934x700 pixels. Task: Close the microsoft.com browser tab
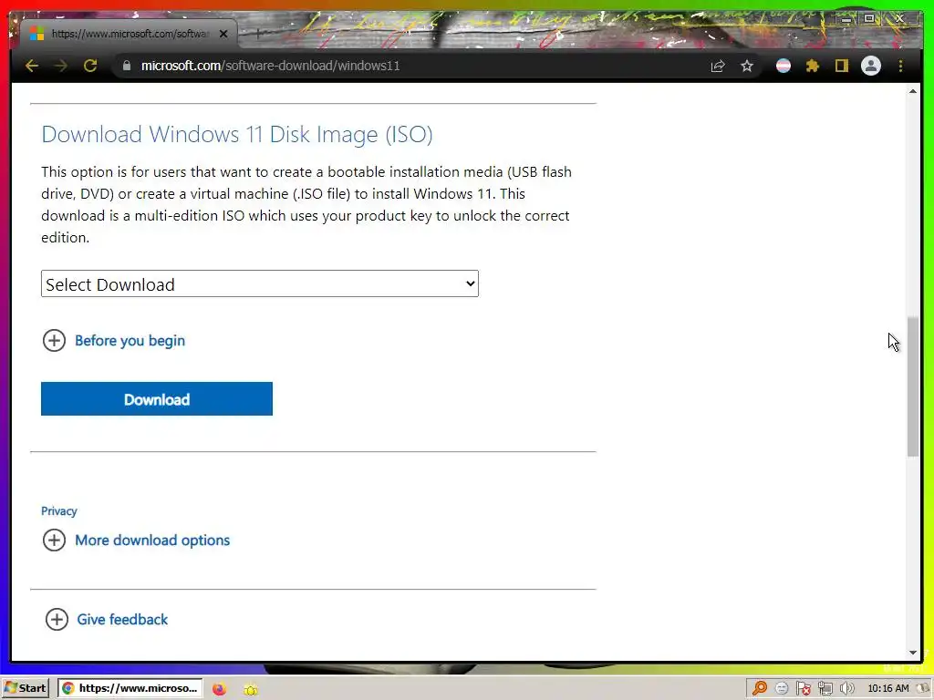(223, 34)
